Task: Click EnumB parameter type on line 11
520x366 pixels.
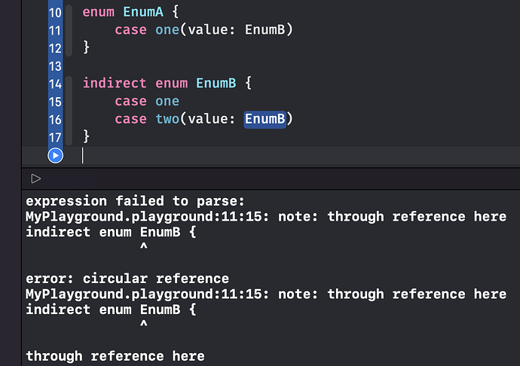Action: (265, 30)
